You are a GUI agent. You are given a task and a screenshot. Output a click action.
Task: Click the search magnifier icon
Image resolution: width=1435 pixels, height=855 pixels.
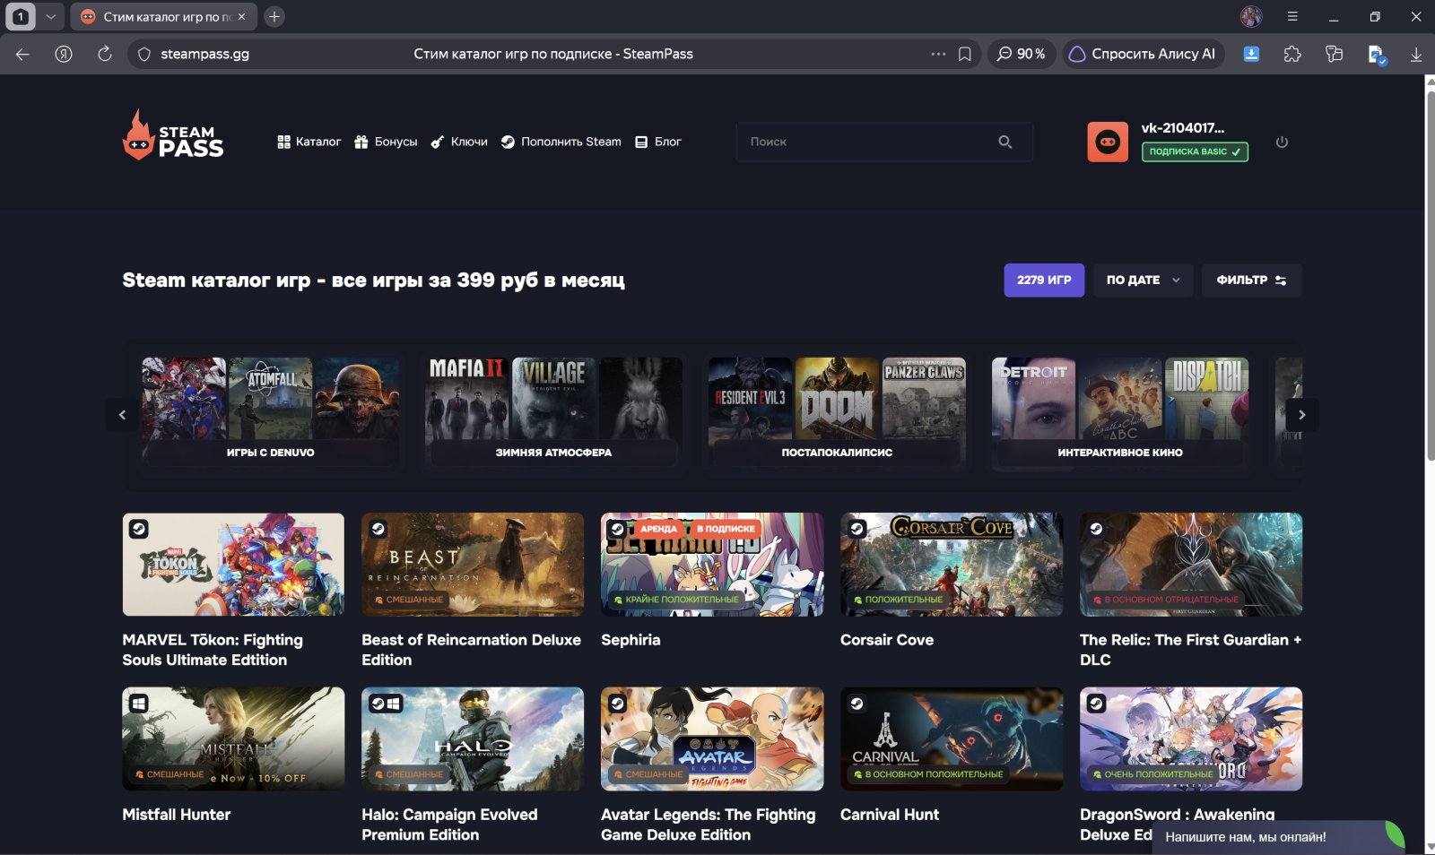pos(1005,142)
